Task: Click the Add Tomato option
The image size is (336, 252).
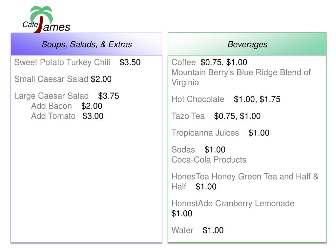Action: coord(53,116)
